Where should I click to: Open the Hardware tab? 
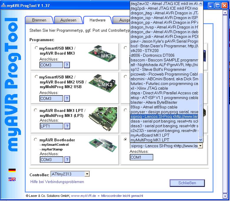coord(98,20)
